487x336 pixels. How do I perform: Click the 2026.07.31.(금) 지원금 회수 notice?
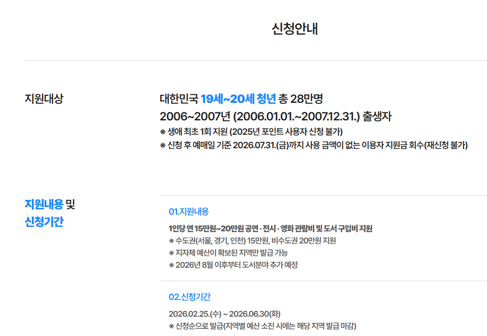point(314,146)
